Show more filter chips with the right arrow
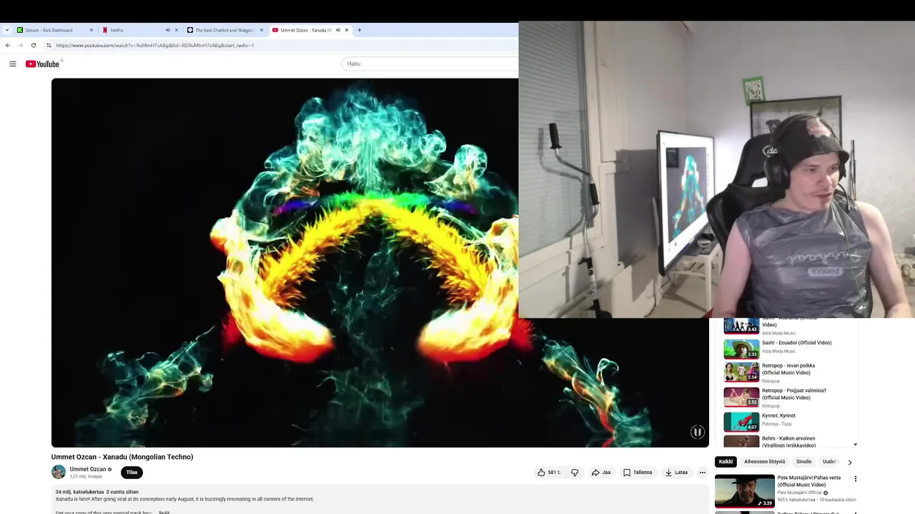 tap(849, 462)
